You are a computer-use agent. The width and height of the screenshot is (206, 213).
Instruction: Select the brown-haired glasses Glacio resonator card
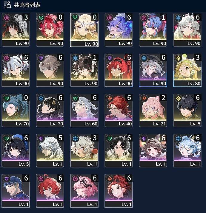coord(84,70)
